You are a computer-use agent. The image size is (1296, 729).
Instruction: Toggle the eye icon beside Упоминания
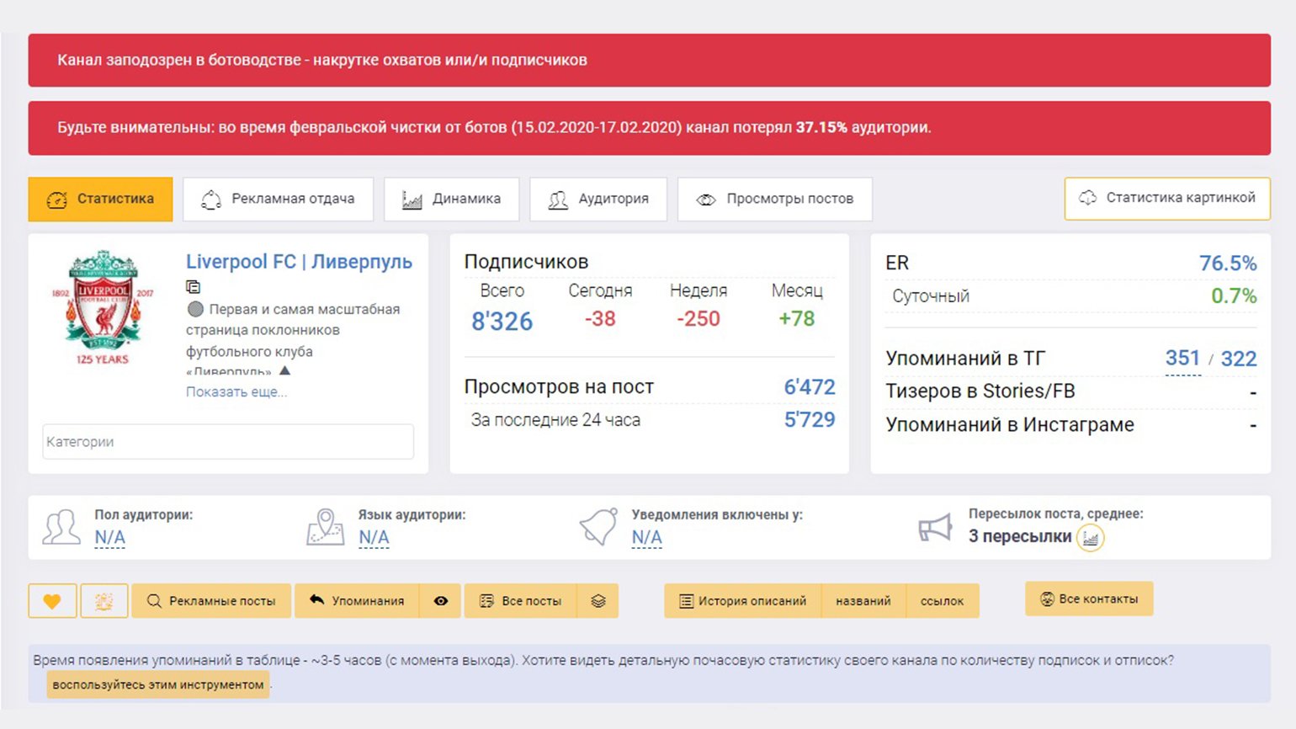click(x=441, y=601)
